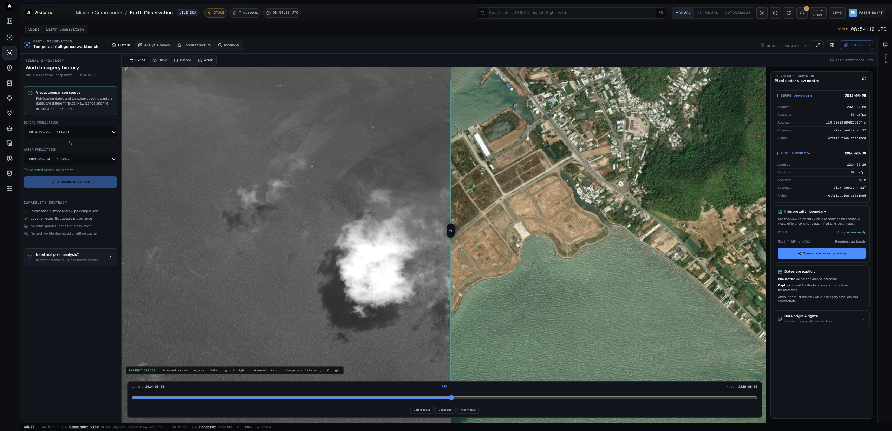Open the shield check sidebar icon

[x=9, y=173]
